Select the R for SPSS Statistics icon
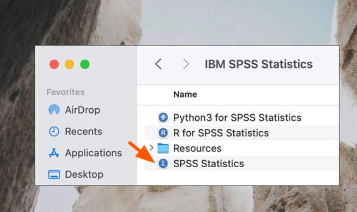This screenshot has height=212, width=357. (x=163, y=133)
